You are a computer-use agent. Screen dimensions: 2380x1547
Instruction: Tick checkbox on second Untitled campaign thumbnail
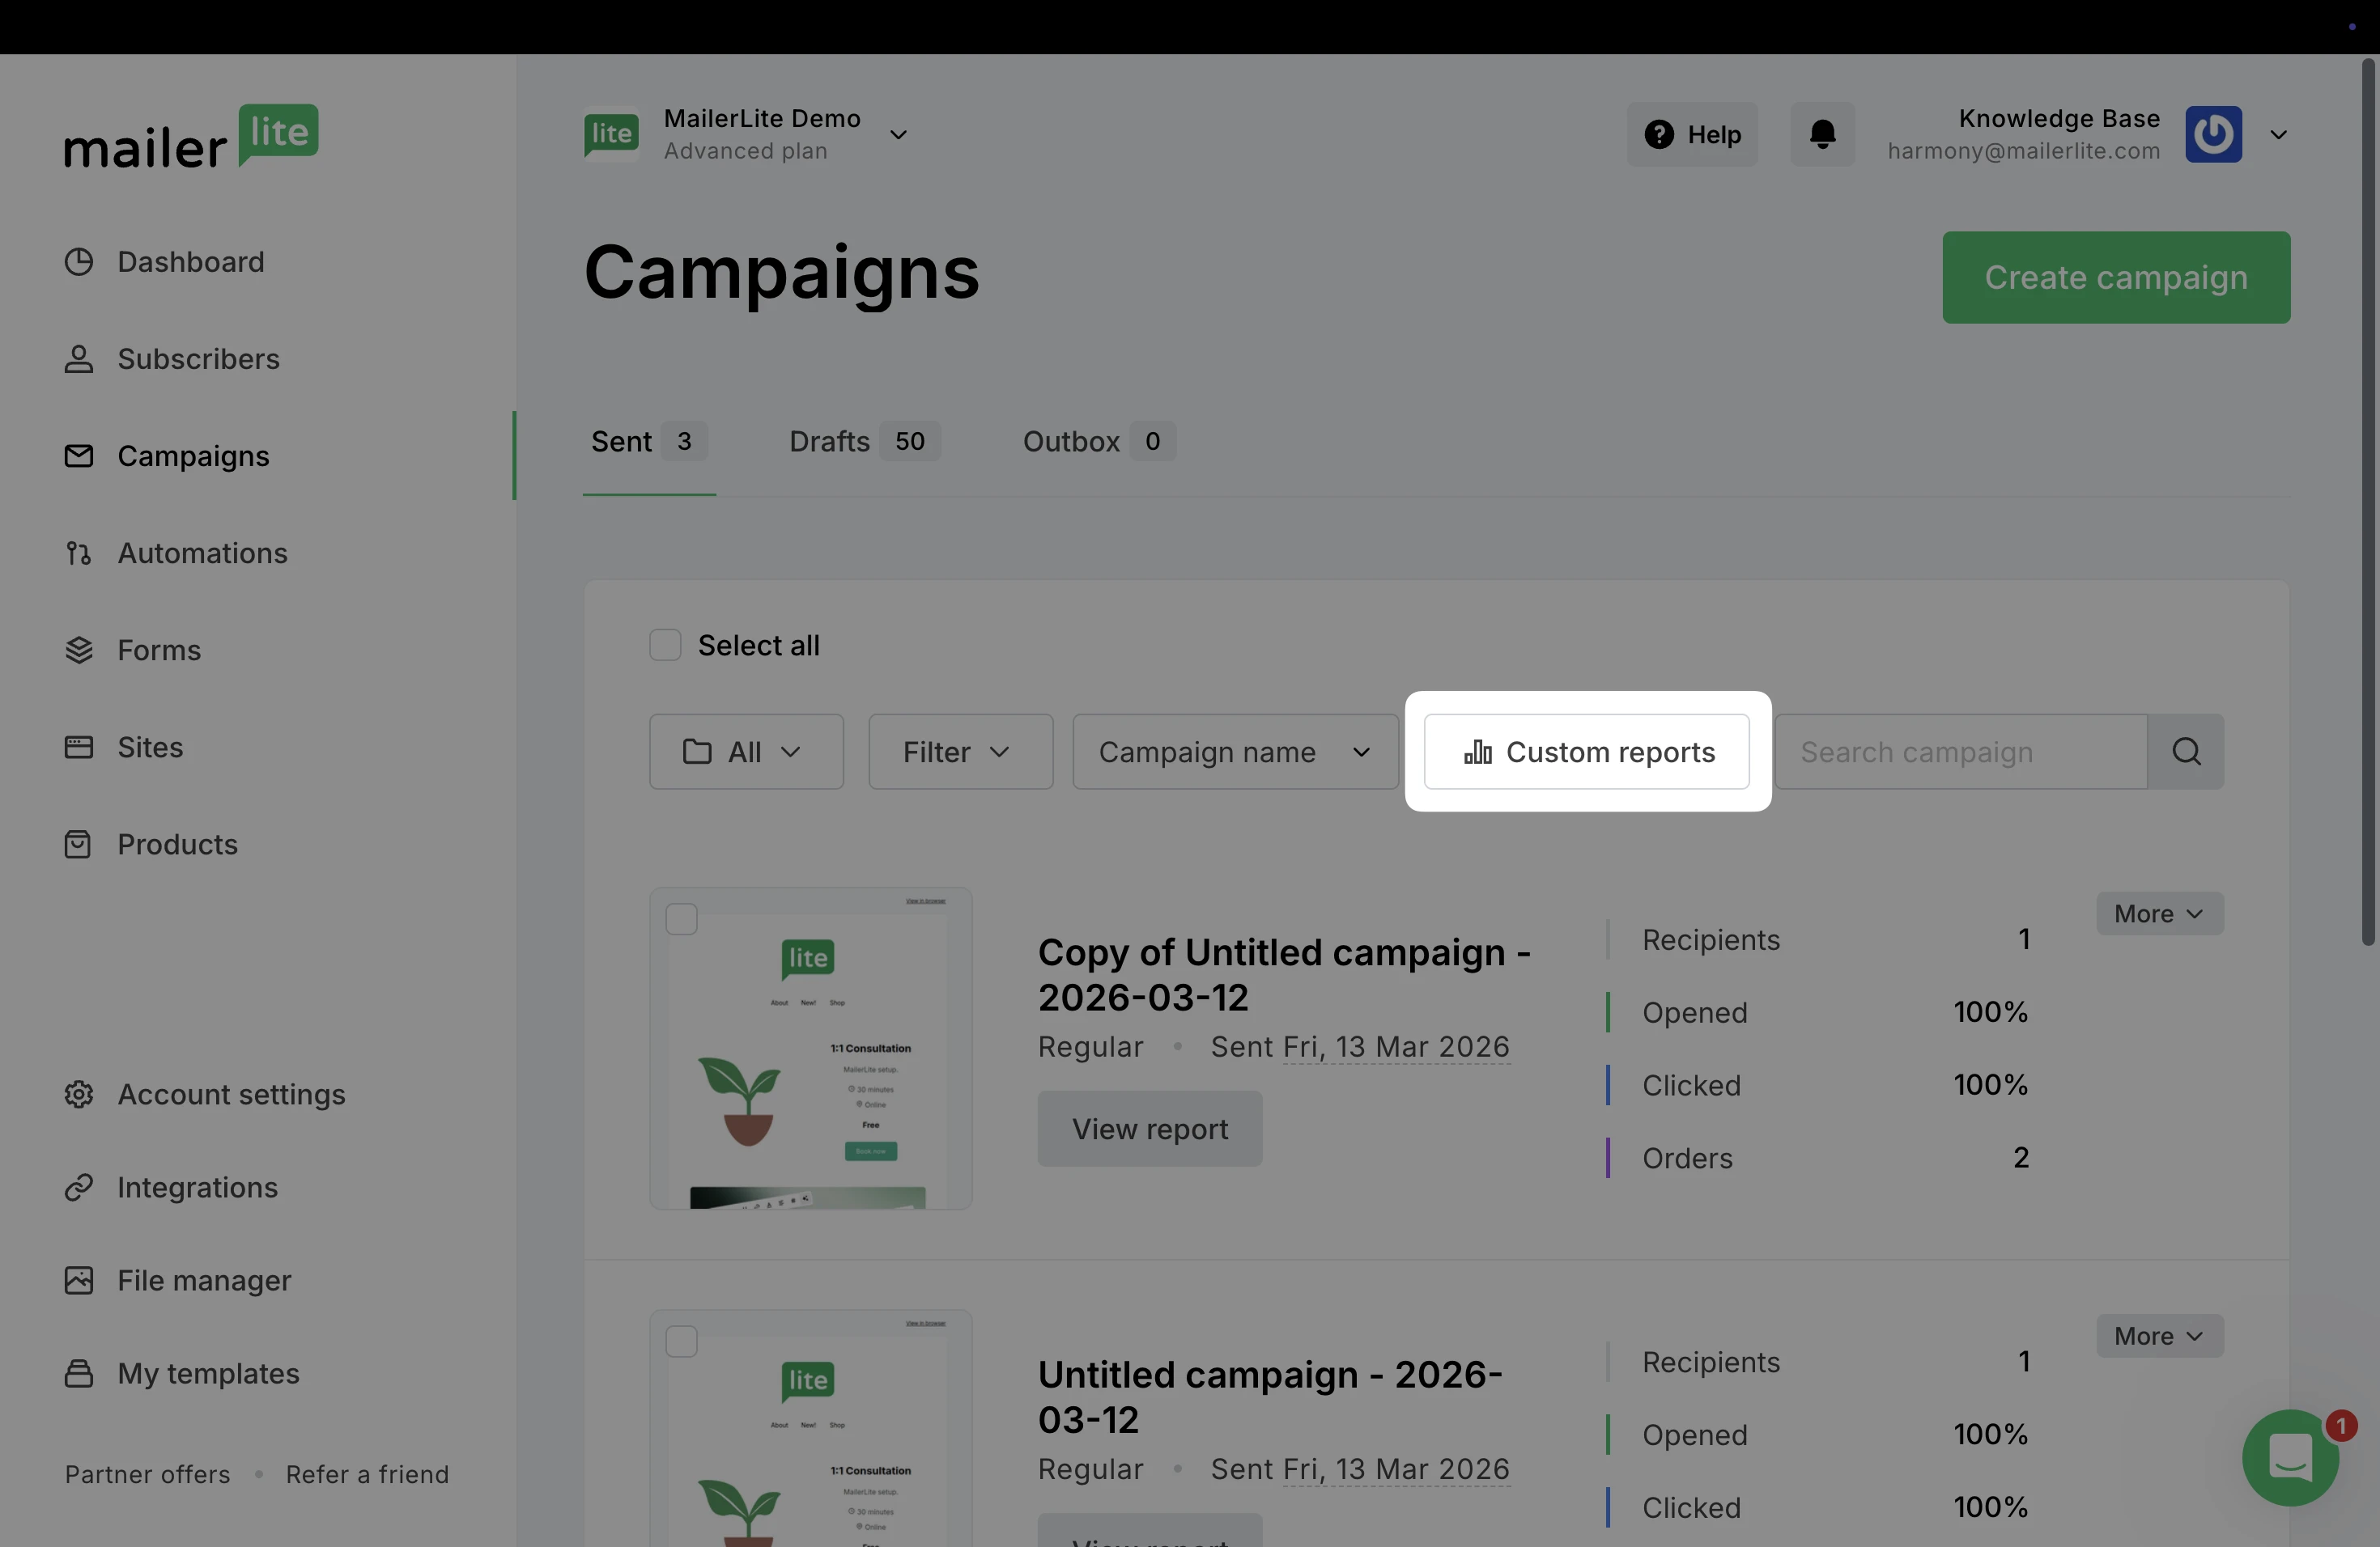point(682,1341)
